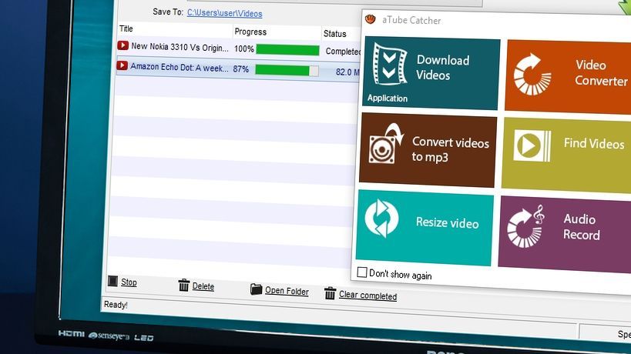Viewport: 631px width, 354px height.
Task: Click the Delete link
Action: pyautogui.click(x=203, y=286)
